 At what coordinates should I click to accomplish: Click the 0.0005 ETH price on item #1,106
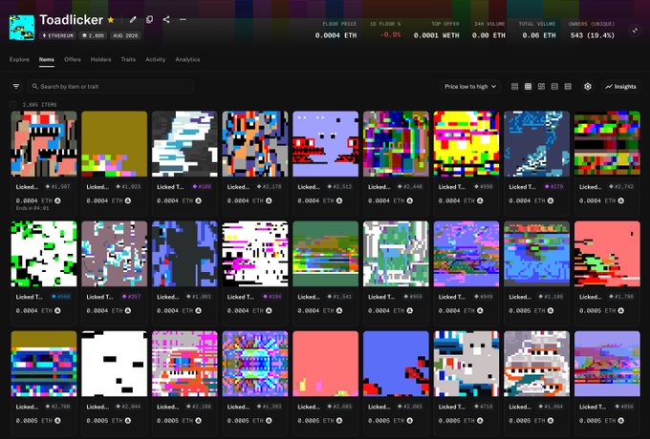click(x=526, y=311)
